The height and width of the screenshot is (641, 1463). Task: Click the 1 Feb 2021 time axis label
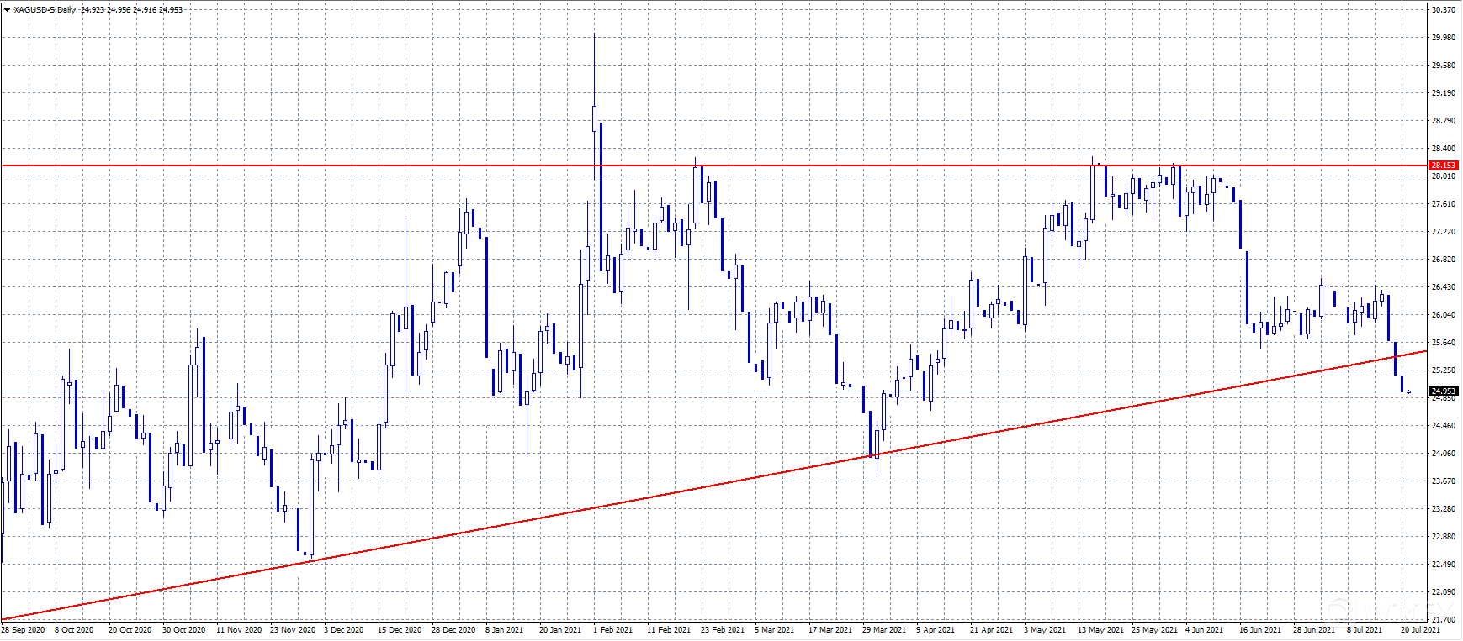click(613, 630)
